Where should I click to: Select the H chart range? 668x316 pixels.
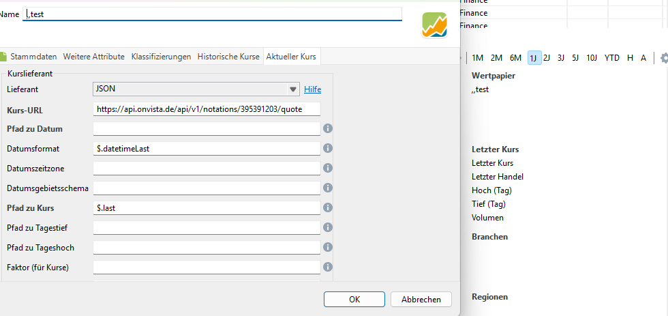[630, 58]
